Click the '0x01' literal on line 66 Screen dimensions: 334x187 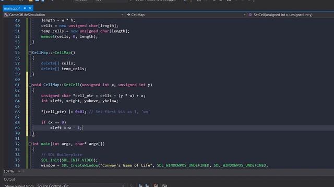[79, 112]
